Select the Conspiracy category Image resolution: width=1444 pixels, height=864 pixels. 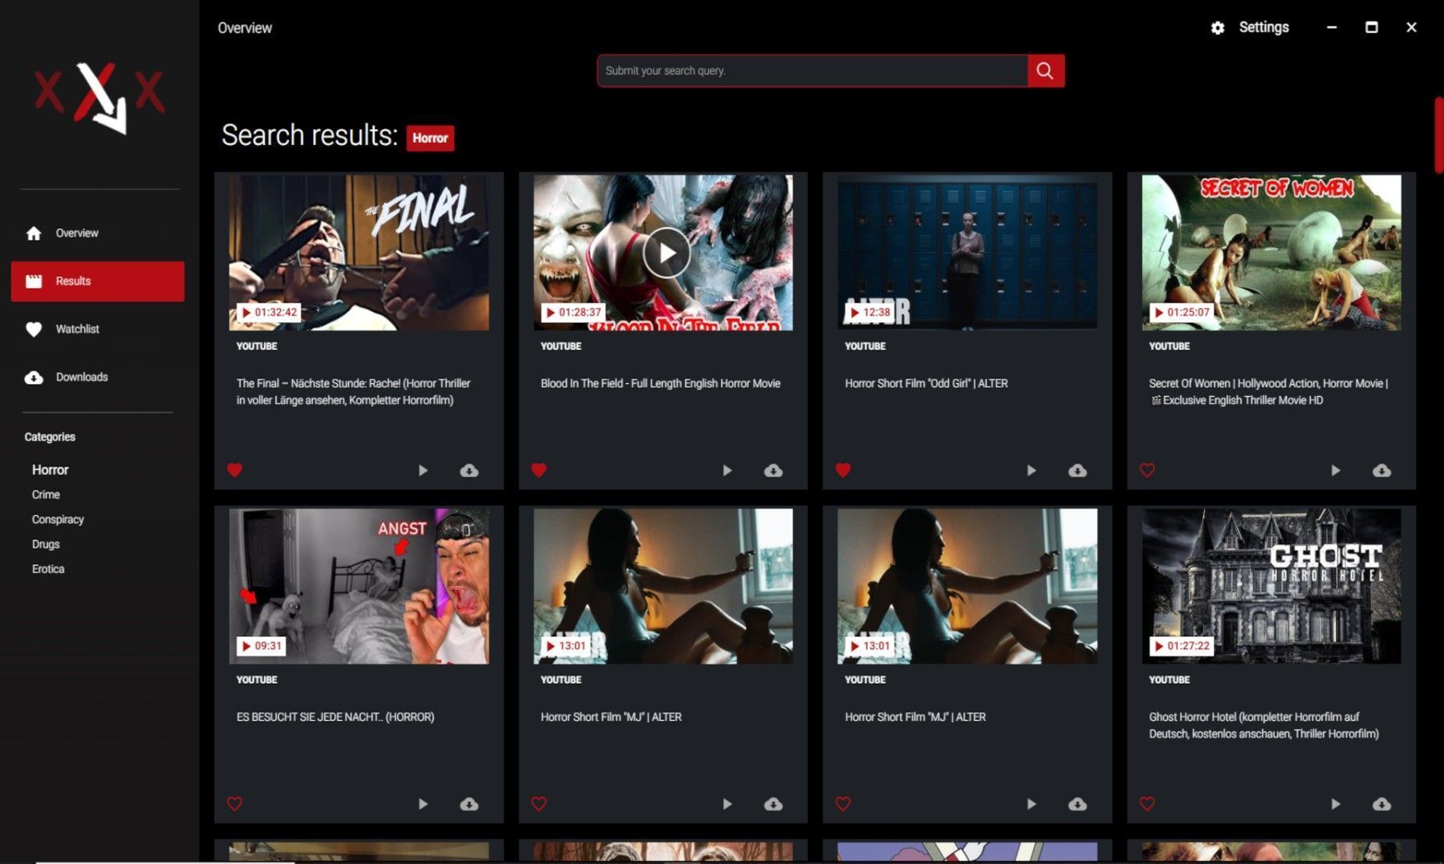pos(58,519)
